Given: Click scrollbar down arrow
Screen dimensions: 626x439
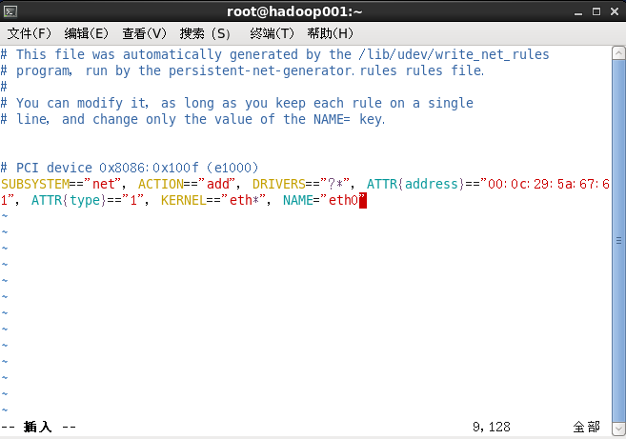Looking at the screenshot, I should 618,429.
